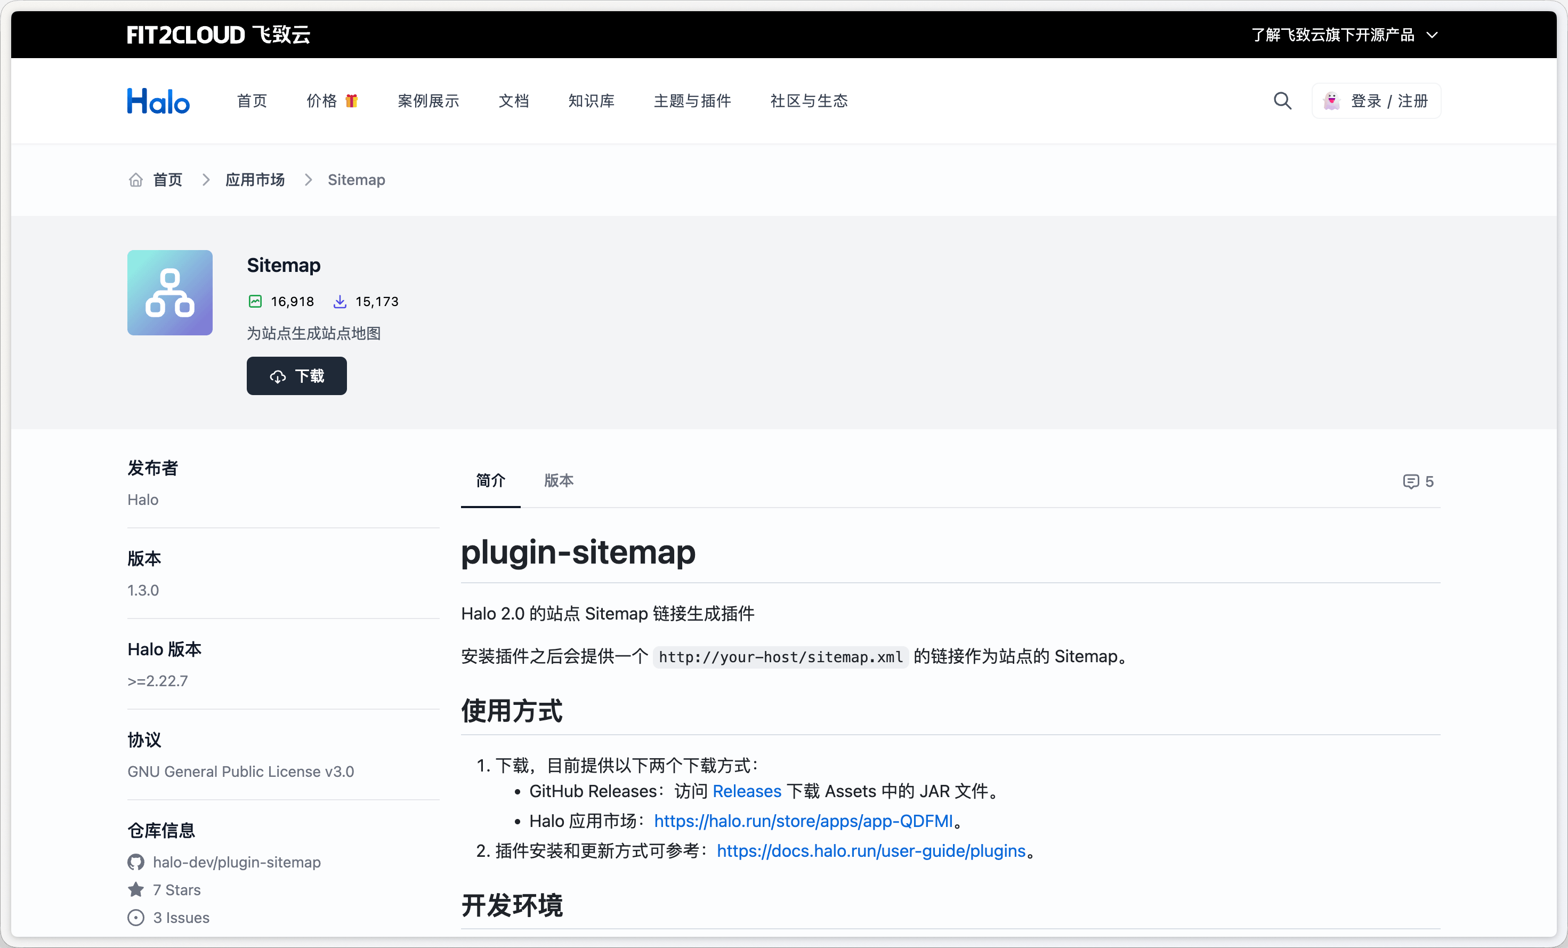
Task: Click GNU General Public License v3.0 text
Action: [240, 771]
